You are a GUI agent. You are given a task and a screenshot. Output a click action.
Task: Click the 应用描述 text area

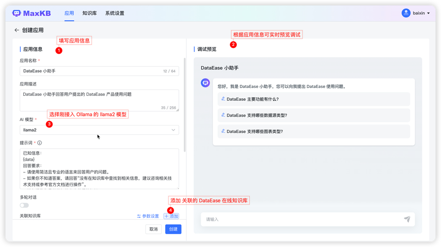(x=99, y=101)
